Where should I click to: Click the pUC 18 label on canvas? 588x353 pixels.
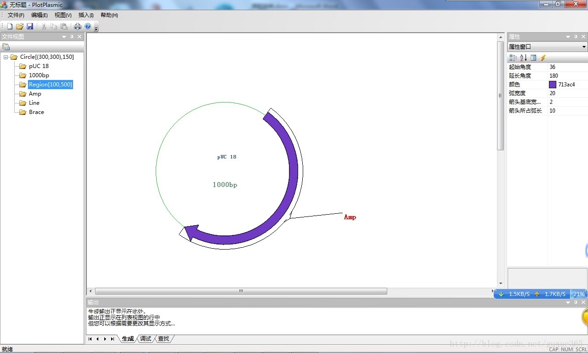tap(227, 157)
